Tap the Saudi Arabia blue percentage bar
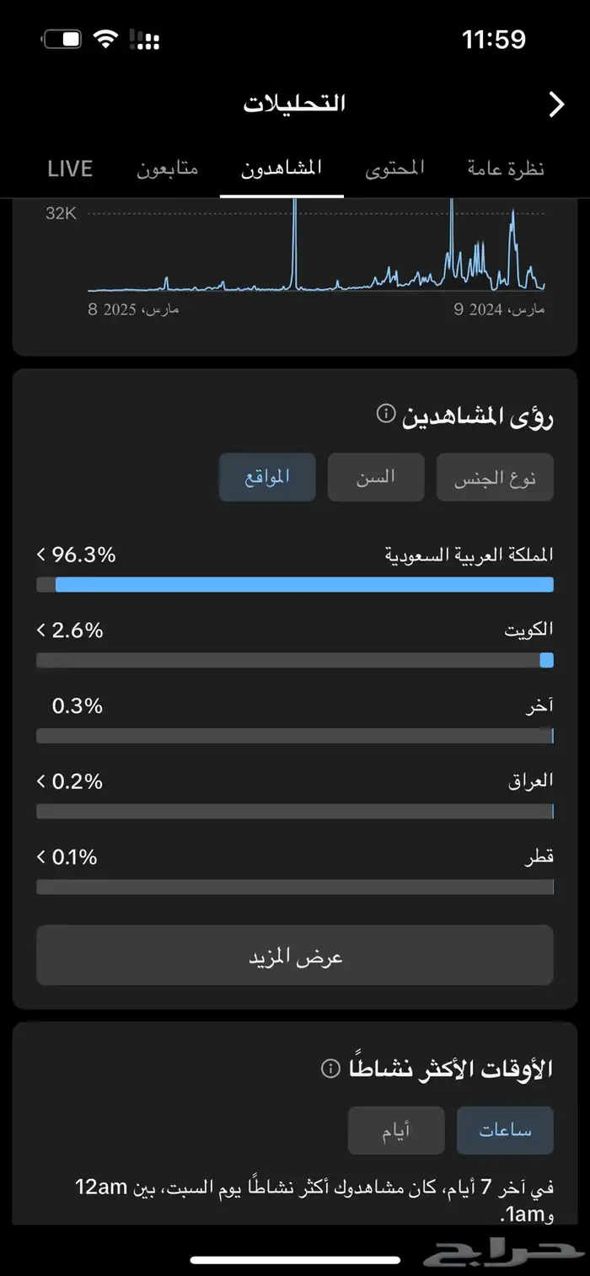The width and height of the screenshot is (590, 1276). 303,585
